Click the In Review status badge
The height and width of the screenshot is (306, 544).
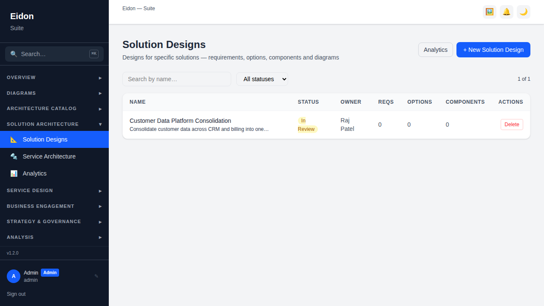[x=307, y=125]
